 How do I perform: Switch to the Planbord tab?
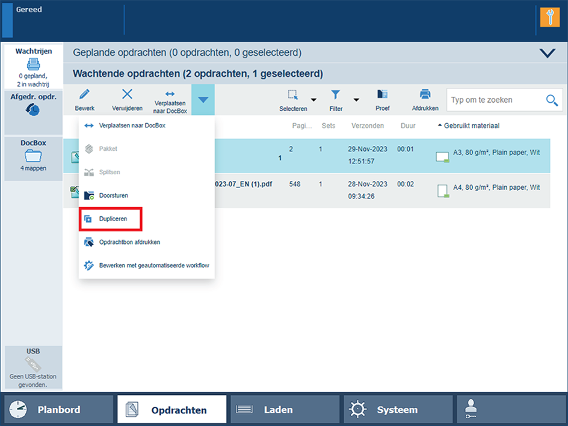(58, 410)
